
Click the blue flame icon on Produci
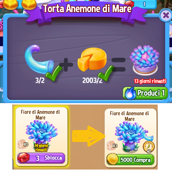[130, 93]
